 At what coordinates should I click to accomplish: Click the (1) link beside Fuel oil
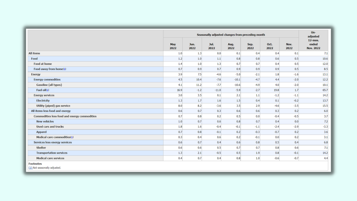tap(47, 90)
